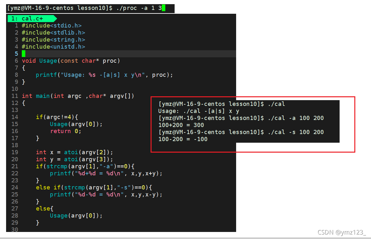Screen dimensions: 371x239
Task: Click the printf("%d-%d = %d\n") line
Action: tap(106, 195)
